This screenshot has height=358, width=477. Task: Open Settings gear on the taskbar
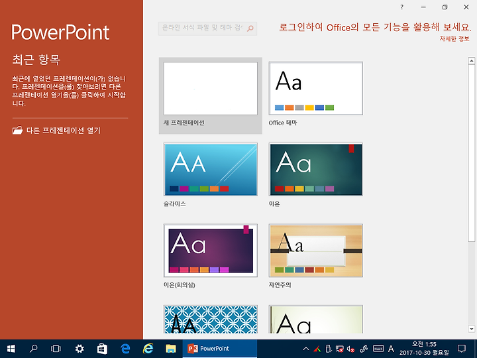pos(79,349)
